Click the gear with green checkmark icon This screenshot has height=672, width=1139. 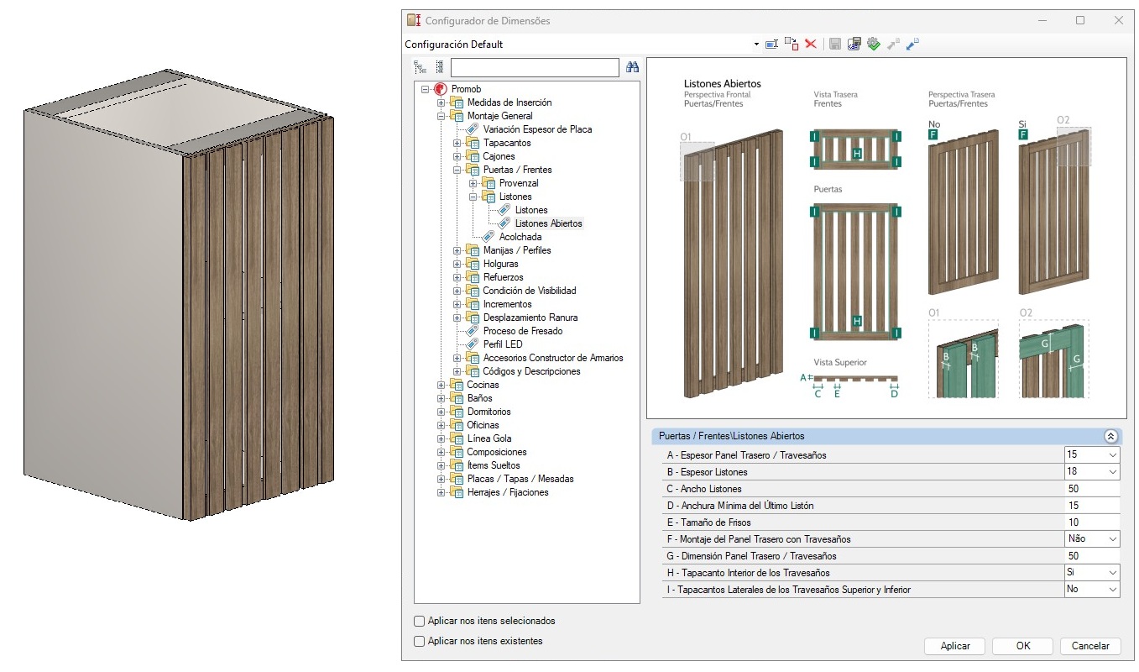click(874, 44)
